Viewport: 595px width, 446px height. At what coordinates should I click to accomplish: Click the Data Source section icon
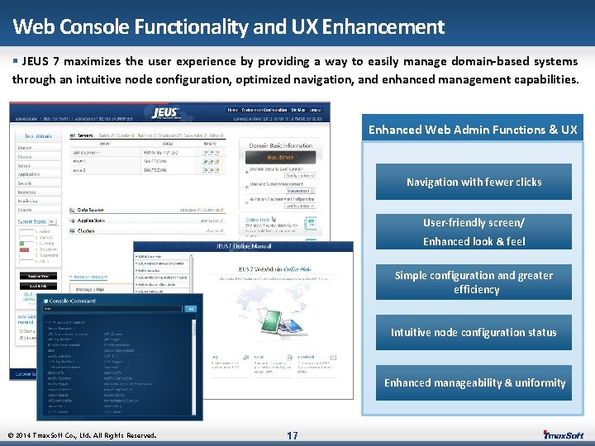(72, 210)
